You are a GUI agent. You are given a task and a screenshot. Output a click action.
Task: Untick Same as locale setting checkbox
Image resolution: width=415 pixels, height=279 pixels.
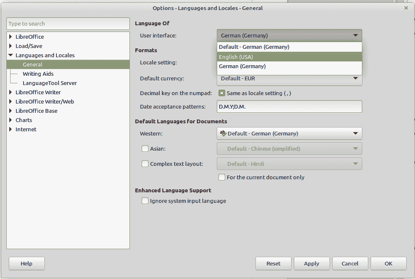222,93
